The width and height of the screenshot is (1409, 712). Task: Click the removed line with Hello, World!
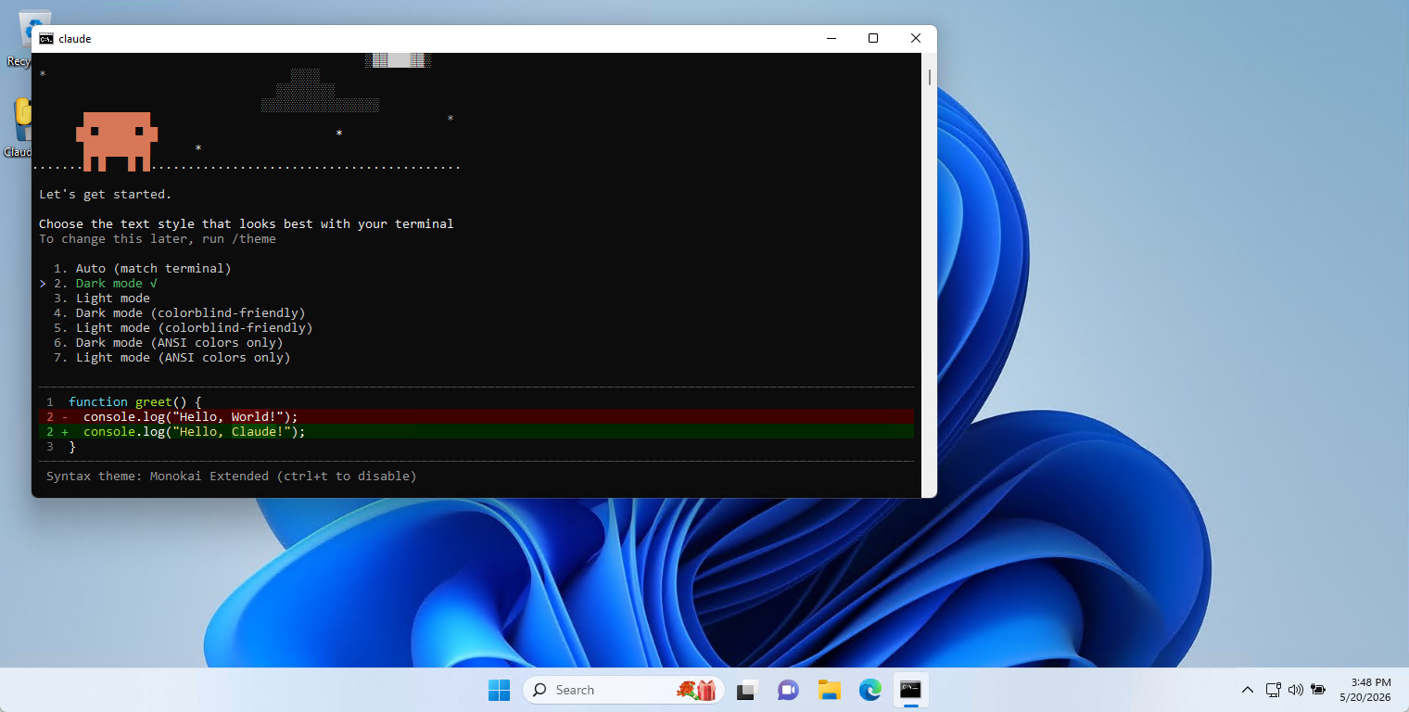[476, 416]
